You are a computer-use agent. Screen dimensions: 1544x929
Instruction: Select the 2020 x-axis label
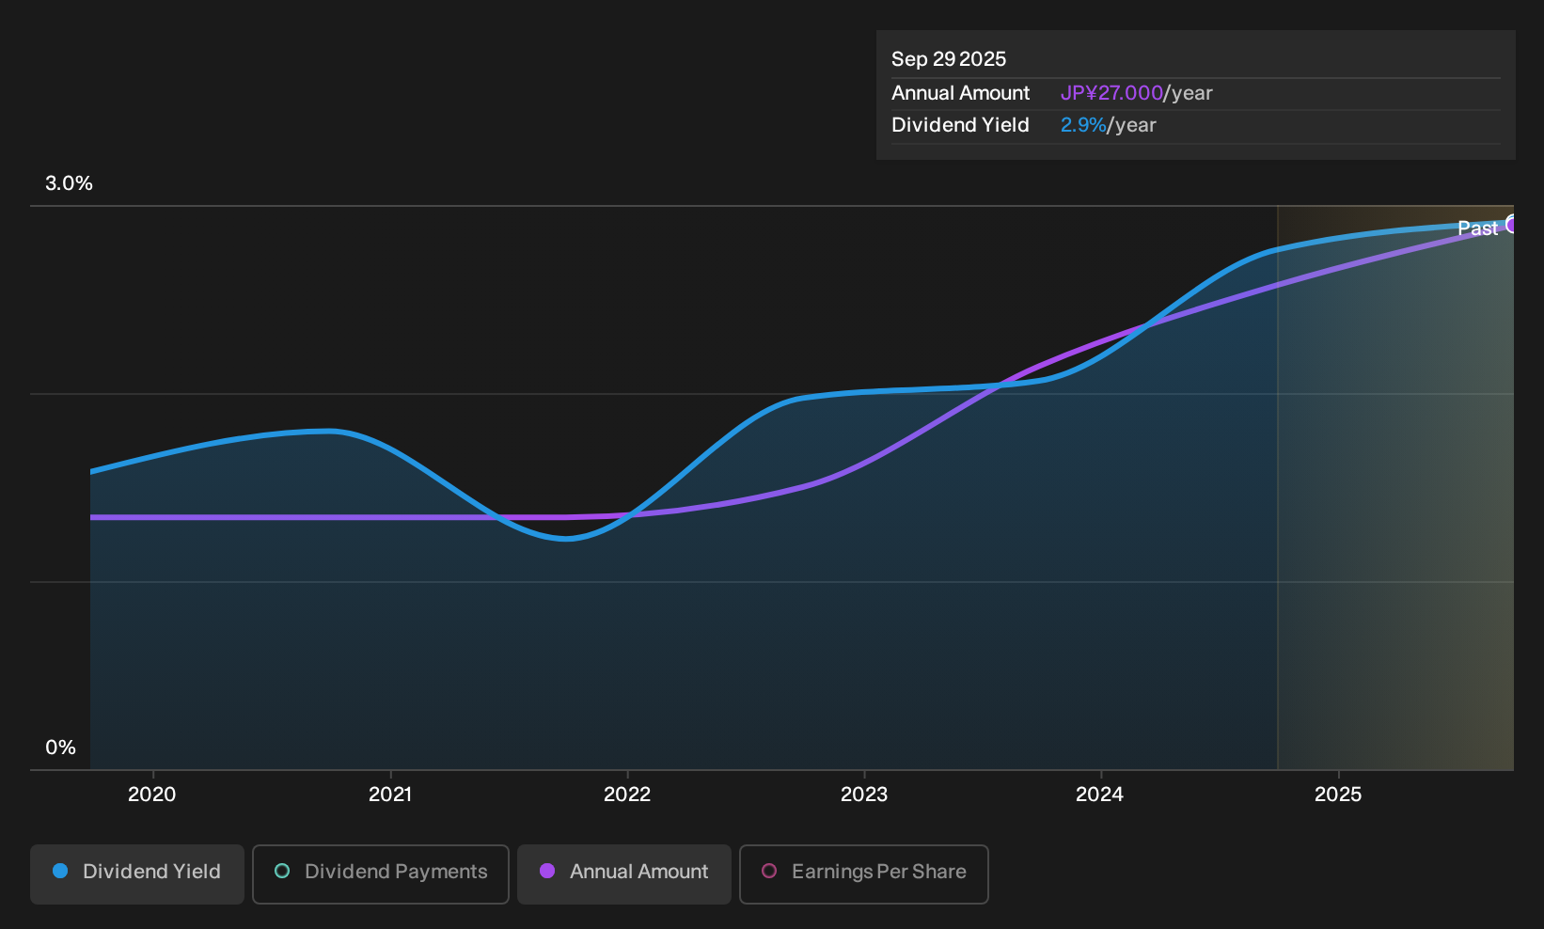151,795
